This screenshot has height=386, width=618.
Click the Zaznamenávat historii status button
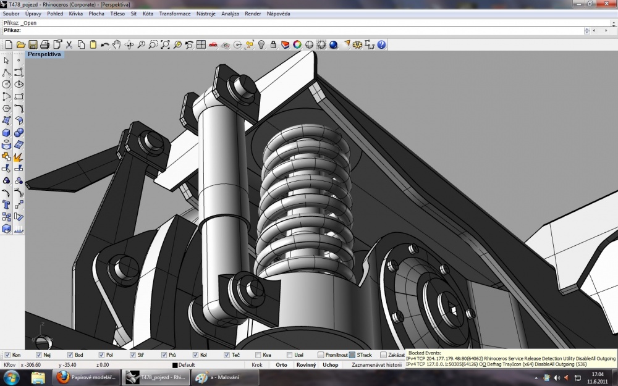tap(376, 365)
